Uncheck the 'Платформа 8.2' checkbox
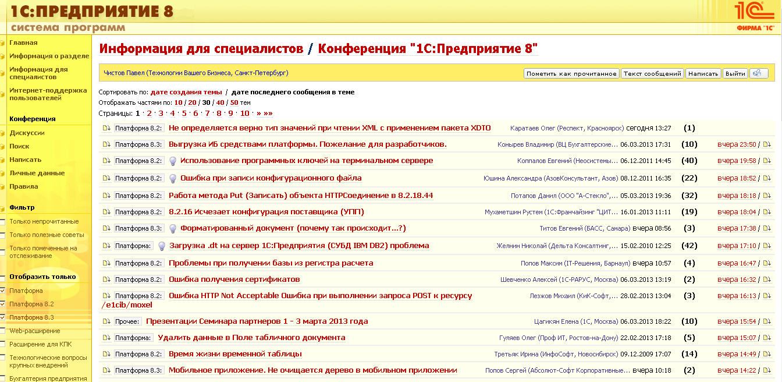Image resolution: width=782 pixels, height=382 pixels. [x=2, y=304]
